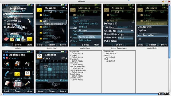The width and height of the screenshot is (171, 96).
Task: Click vertical scrollbar of Preview All window
Action: (169, 31)
